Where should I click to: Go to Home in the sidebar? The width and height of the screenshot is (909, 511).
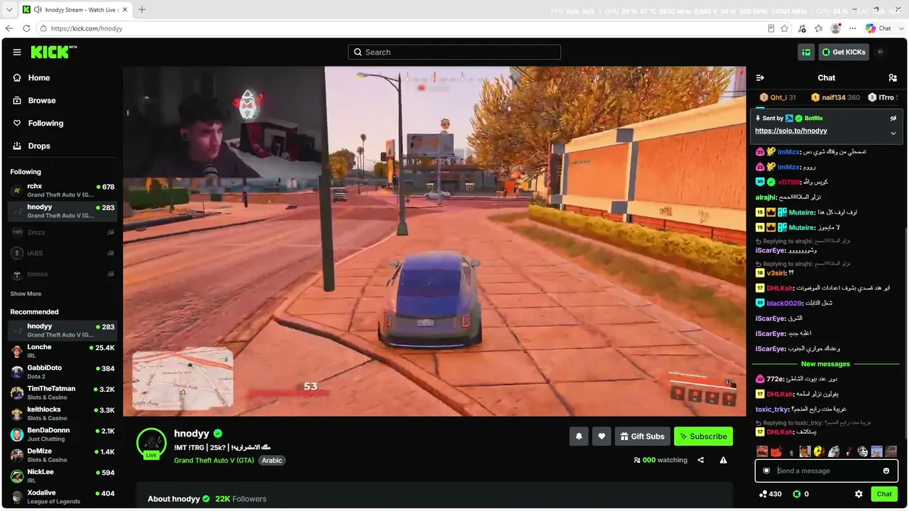click(62, 78)
